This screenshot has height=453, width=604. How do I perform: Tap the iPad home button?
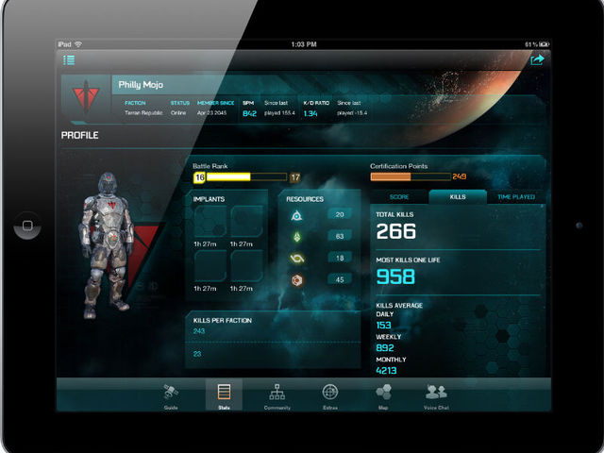click(x=27, y=226)
